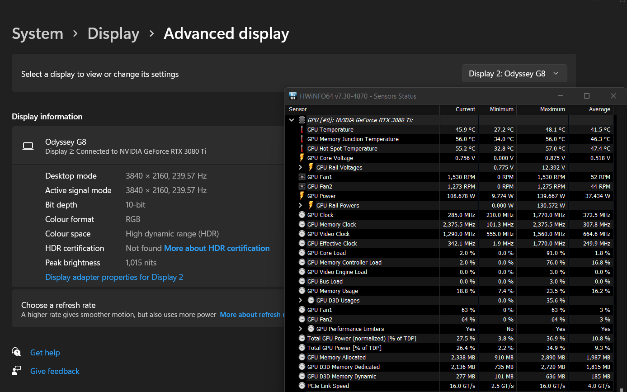Click the thermometer icon beside GPU Temperature
Screen dimensions: 627x392
pos(302,129)
